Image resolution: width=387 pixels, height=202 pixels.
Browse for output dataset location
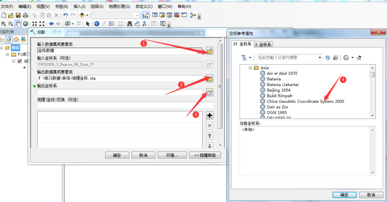[210, 79]
